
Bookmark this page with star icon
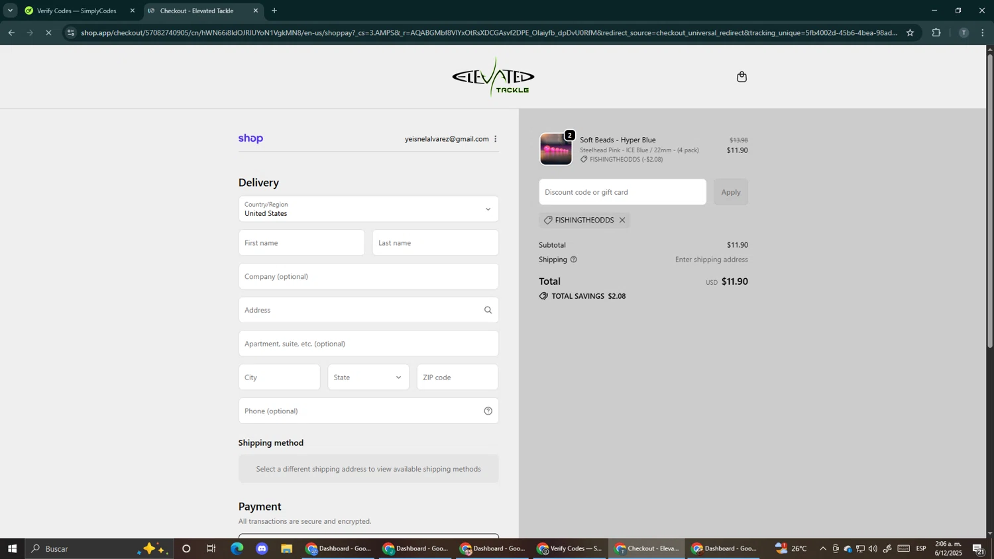pos(910,32)
